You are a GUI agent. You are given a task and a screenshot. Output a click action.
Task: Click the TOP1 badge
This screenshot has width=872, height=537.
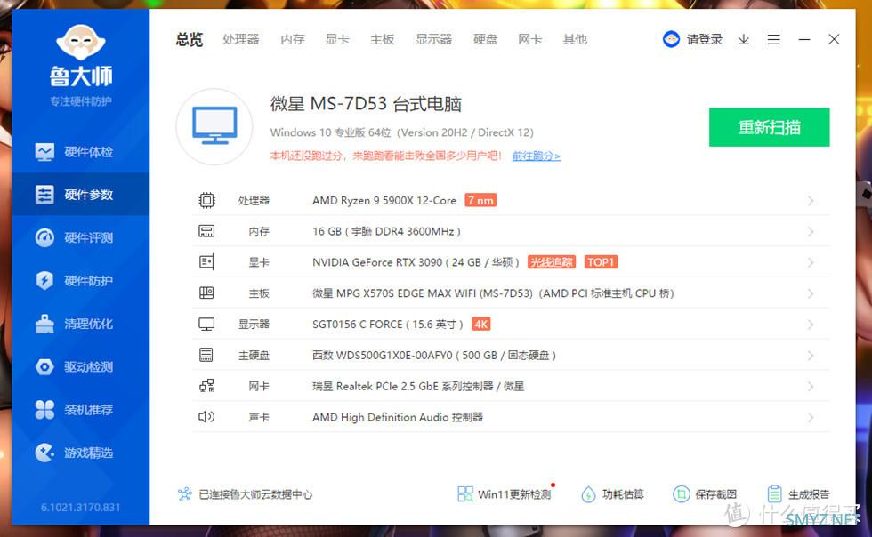pos(602,262)
